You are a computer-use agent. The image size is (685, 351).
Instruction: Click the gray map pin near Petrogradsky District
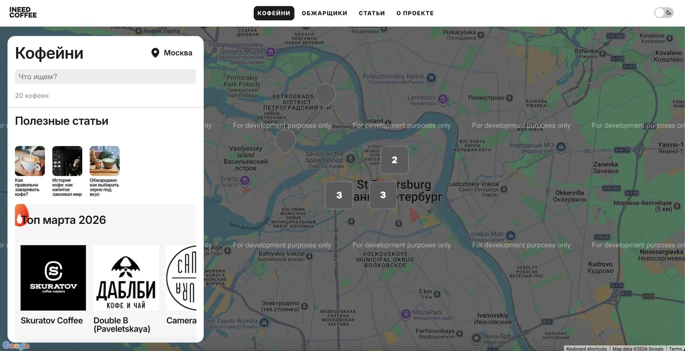pos(325,94)
